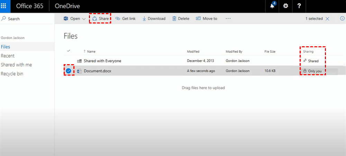Open the Shared with Everyone folder
346x156 pixels.
click(x=102, y=61)
